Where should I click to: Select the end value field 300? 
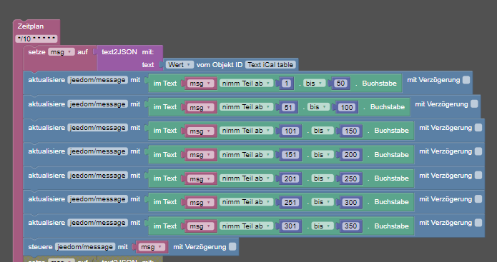coord(350,202)
